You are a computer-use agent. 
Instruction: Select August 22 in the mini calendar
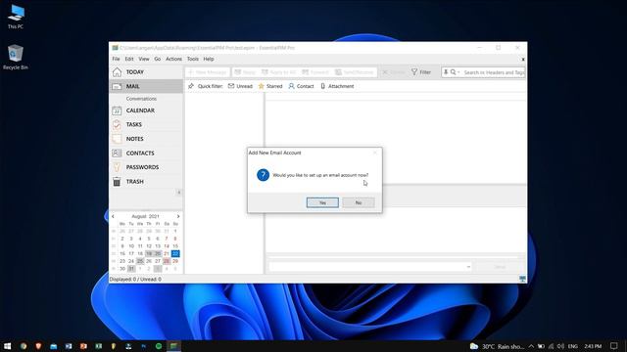[175, 253]
